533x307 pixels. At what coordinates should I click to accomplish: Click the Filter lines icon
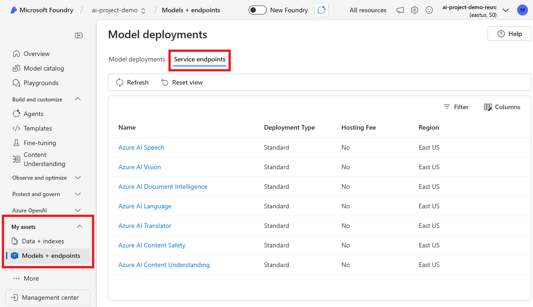click(x=447, y=107)
